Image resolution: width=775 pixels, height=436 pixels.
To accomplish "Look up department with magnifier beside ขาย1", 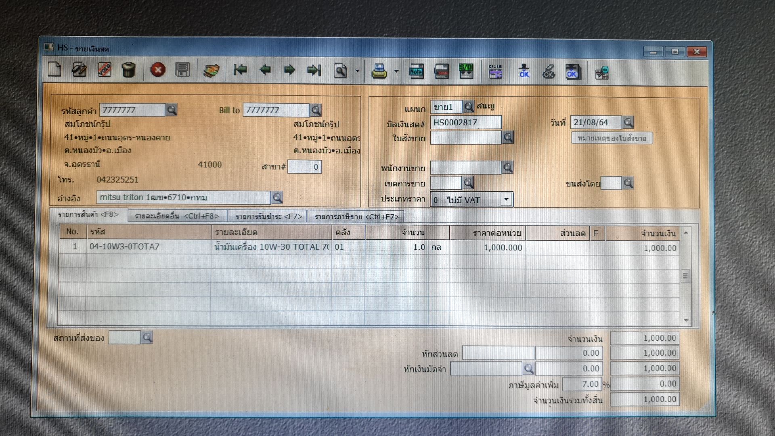I will [469, 107].
